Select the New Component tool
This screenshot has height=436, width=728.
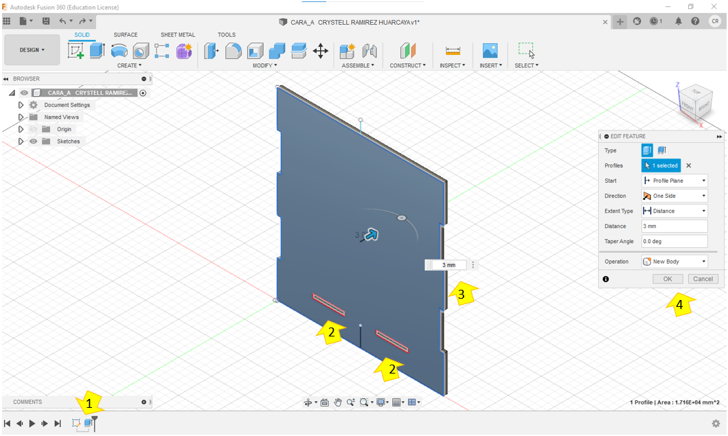[x=348, y=51]
